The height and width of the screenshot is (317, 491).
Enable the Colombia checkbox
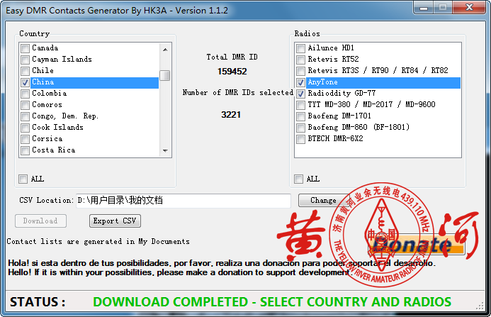coord(25,94)
